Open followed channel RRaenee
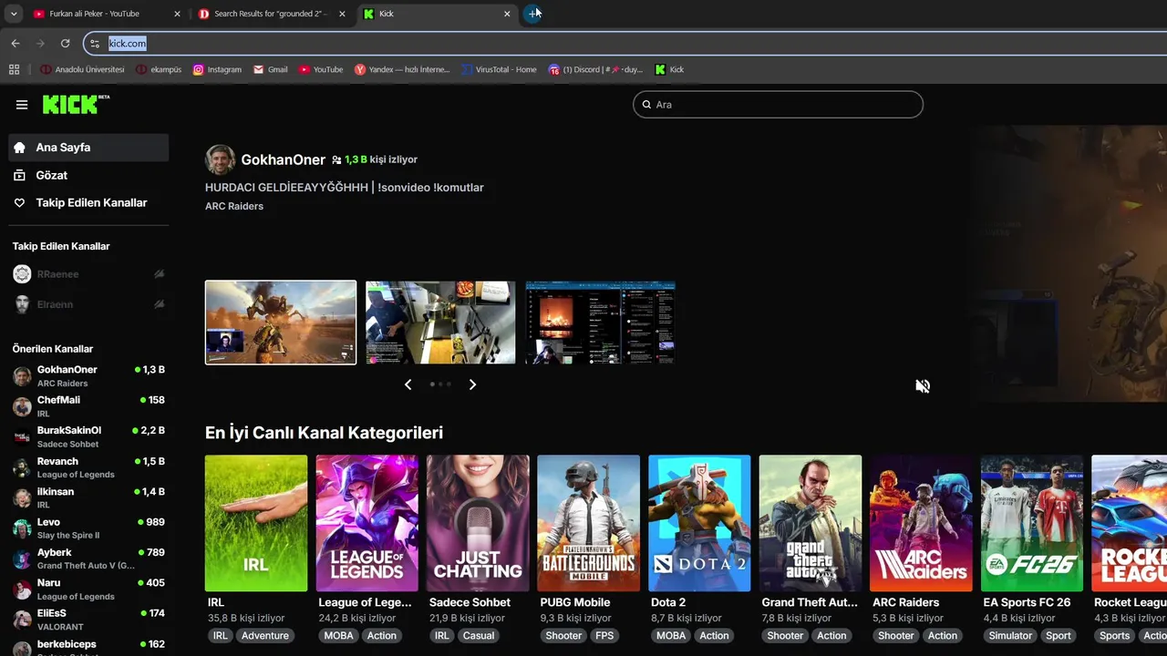 [x=88, y=274]
